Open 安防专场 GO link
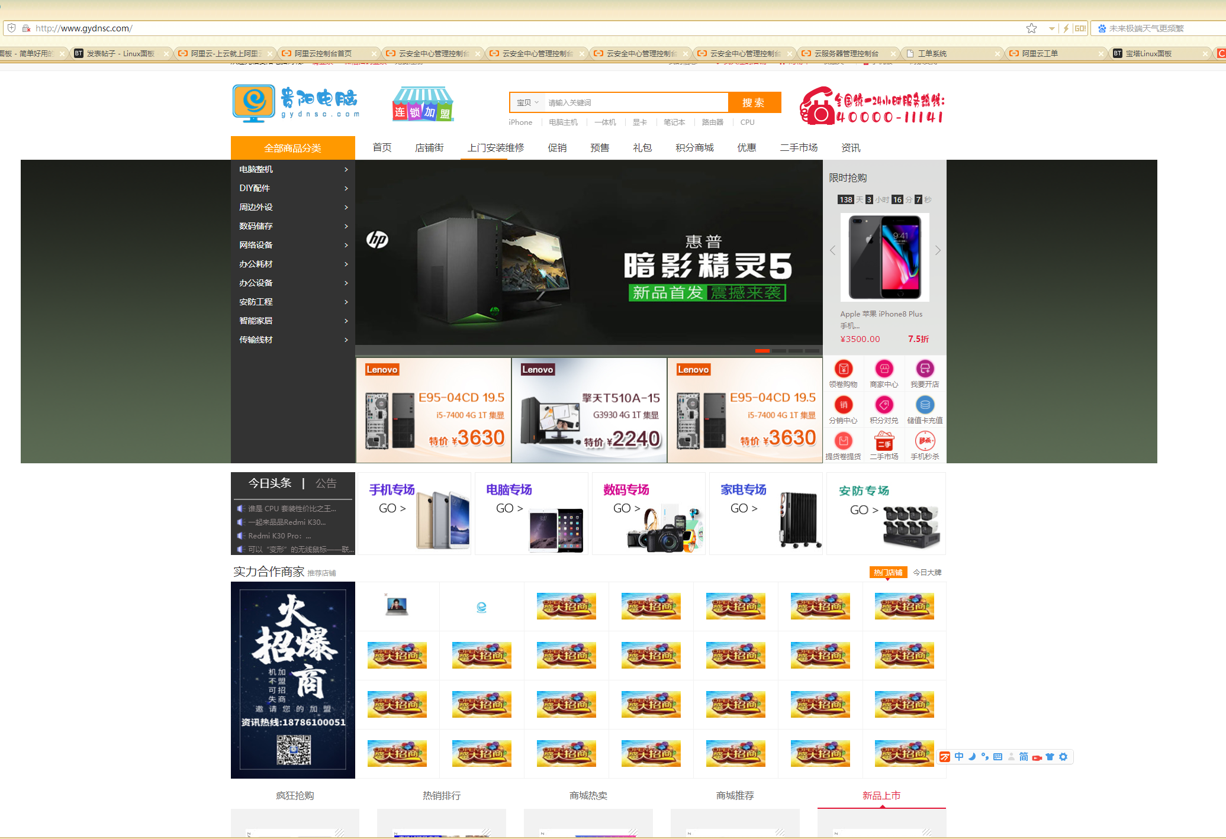The height and width of the screenshot is (839, 1226). tap(864, 510)
